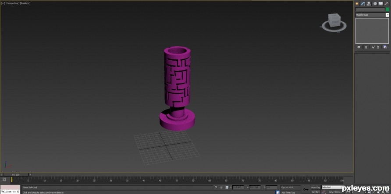
Task: Click the Add Time Tag label
Action: pyautogui.click(x=288, y=193)
